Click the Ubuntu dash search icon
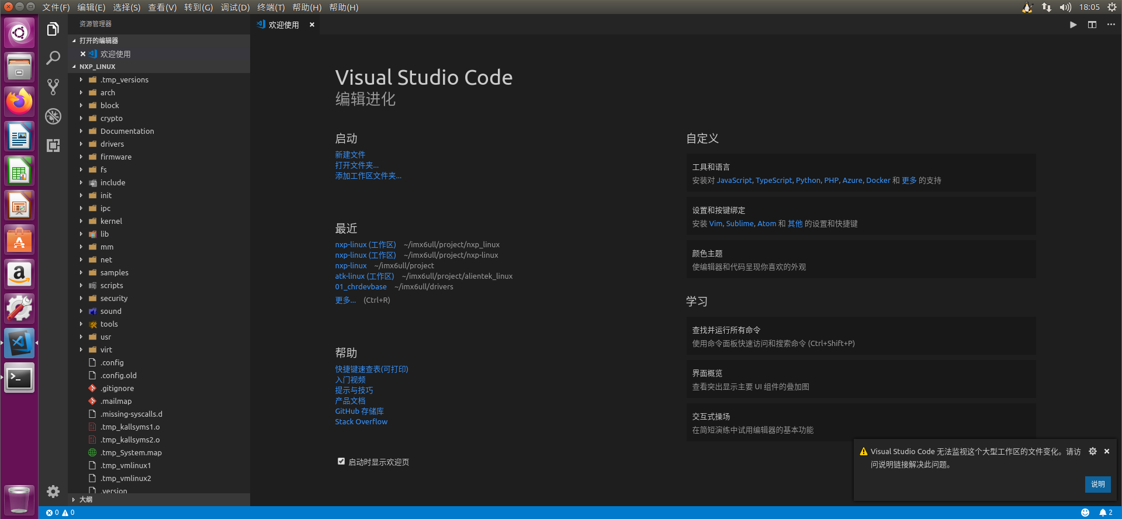1122x519 pixels. pos(19,33)
